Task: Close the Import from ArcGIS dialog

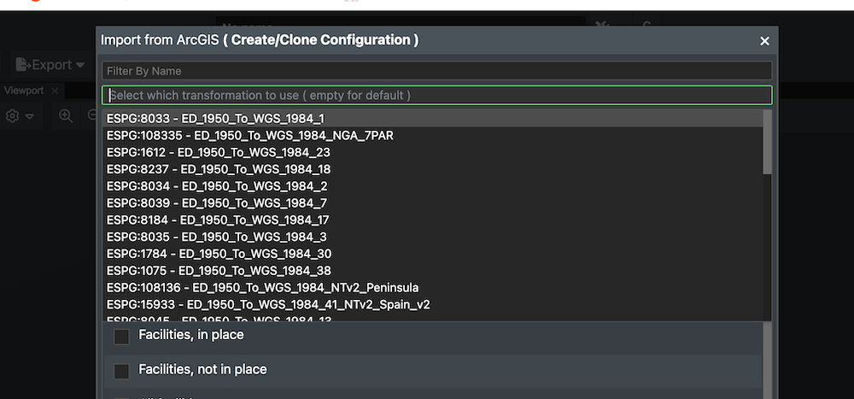Action: coord(764,41)
